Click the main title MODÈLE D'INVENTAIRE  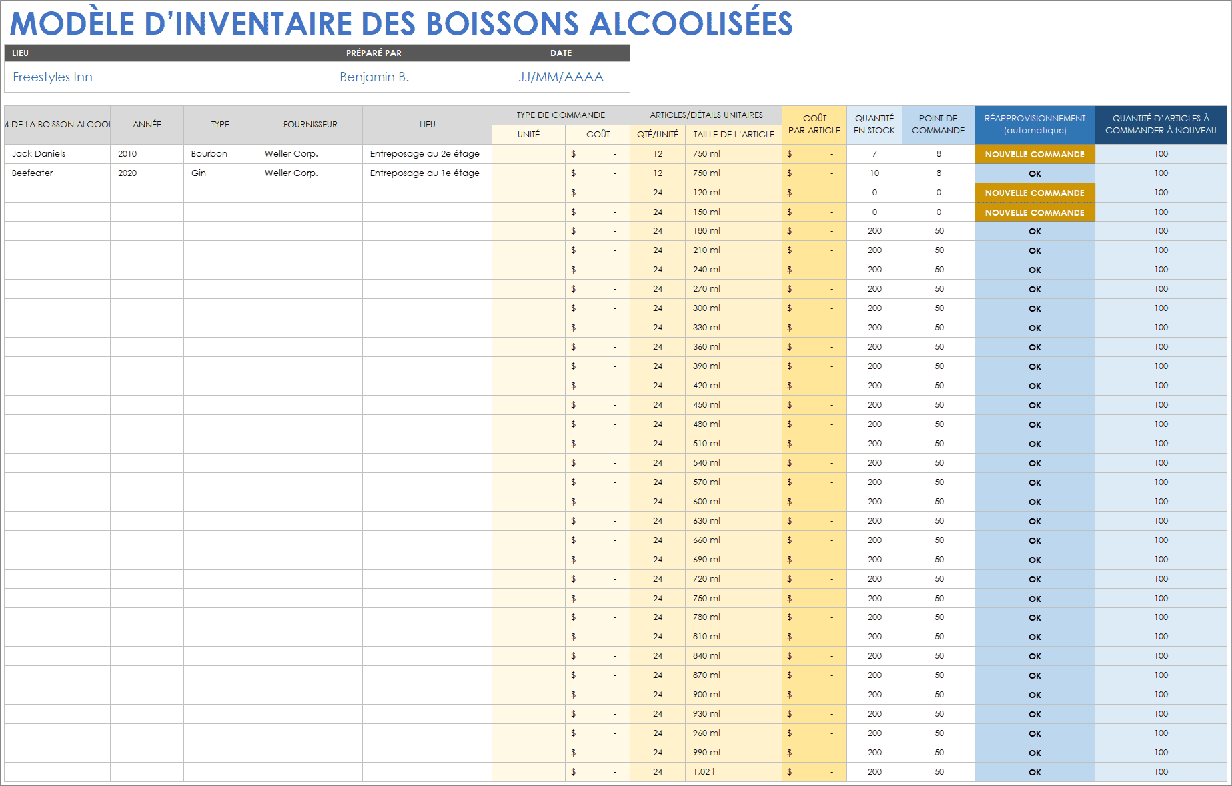[402, 23]
